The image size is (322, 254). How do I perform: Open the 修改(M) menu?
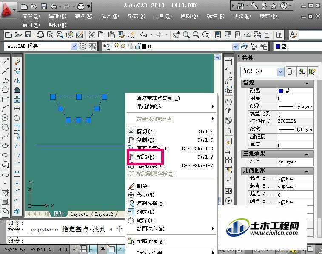242,16
